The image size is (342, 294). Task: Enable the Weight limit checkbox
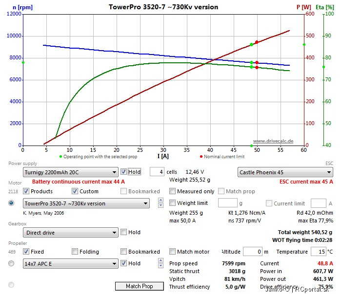[x=172, y=203]
